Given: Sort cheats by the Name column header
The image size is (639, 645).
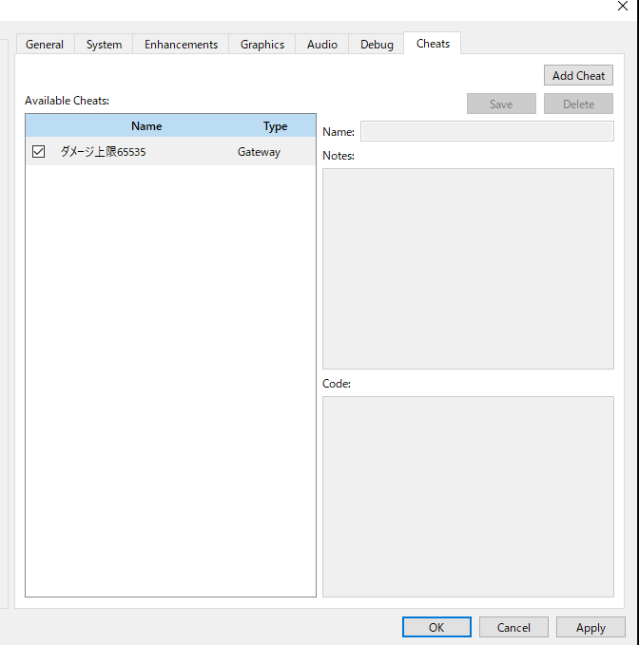Looking at the screenshot, I should click(146, 126).
